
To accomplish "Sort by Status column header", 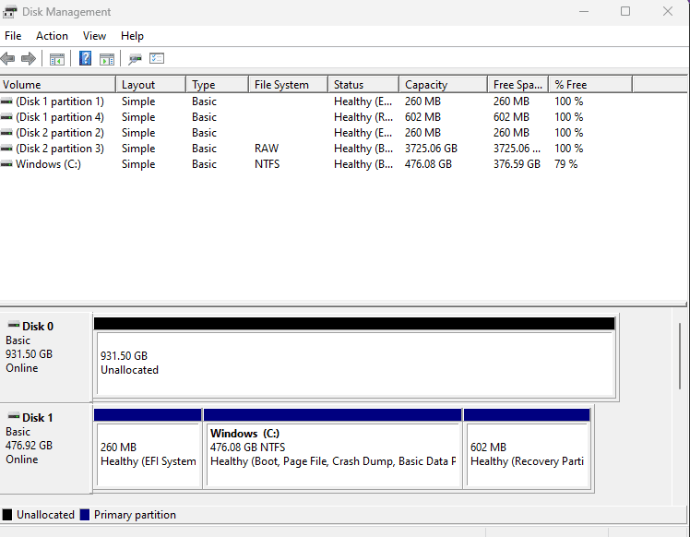I will click(x=363, y=85).
